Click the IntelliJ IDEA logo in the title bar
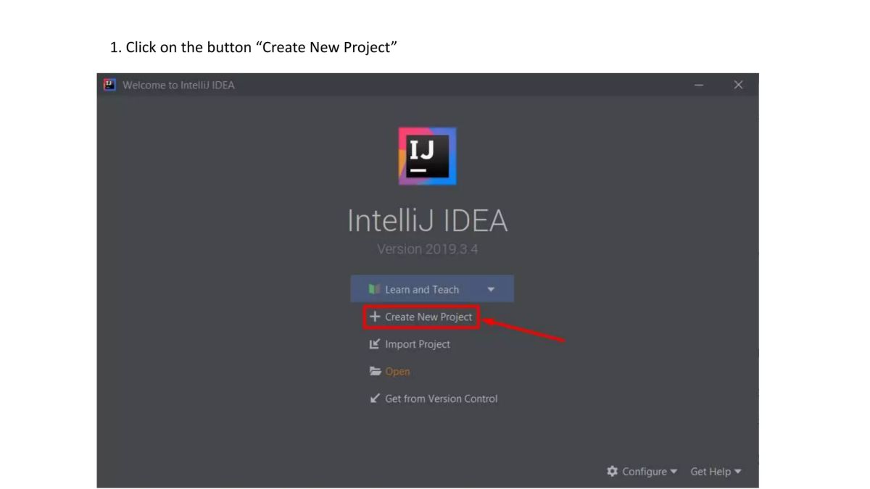 109,85
